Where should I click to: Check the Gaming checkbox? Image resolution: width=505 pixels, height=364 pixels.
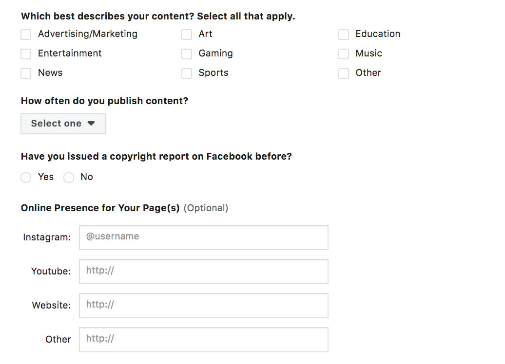187,54
